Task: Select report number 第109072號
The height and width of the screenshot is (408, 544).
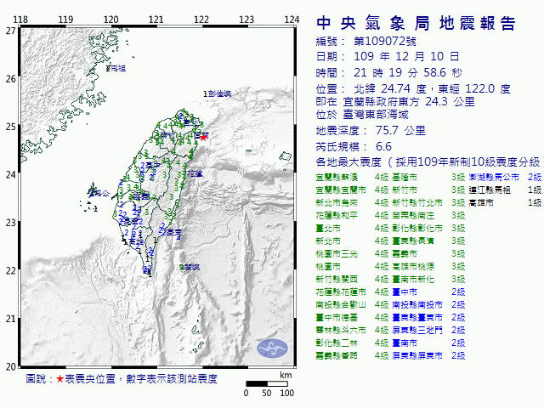Action: coord(385,42)
